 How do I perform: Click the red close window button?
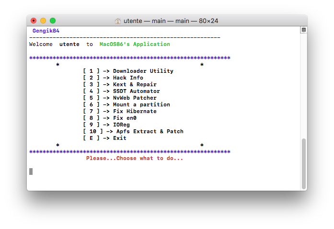(34, 21)
